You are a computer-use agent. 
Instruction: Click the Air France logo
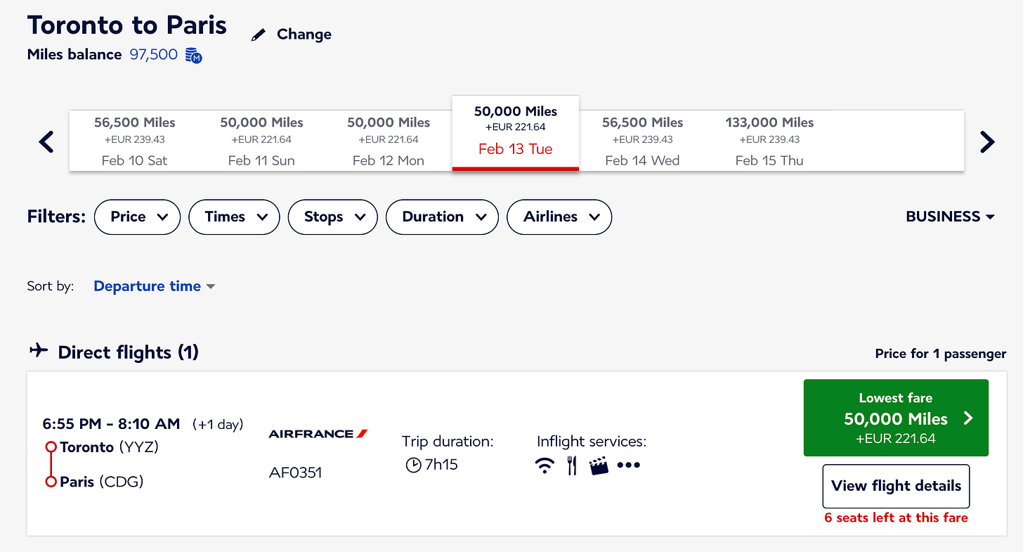(x=318, y=434)
